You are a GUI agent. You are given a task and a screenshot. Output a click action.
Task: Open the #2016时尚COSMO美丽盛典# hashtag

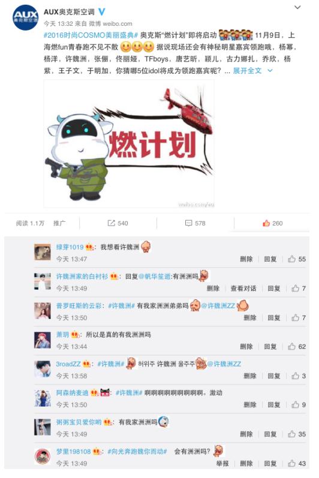91,35
